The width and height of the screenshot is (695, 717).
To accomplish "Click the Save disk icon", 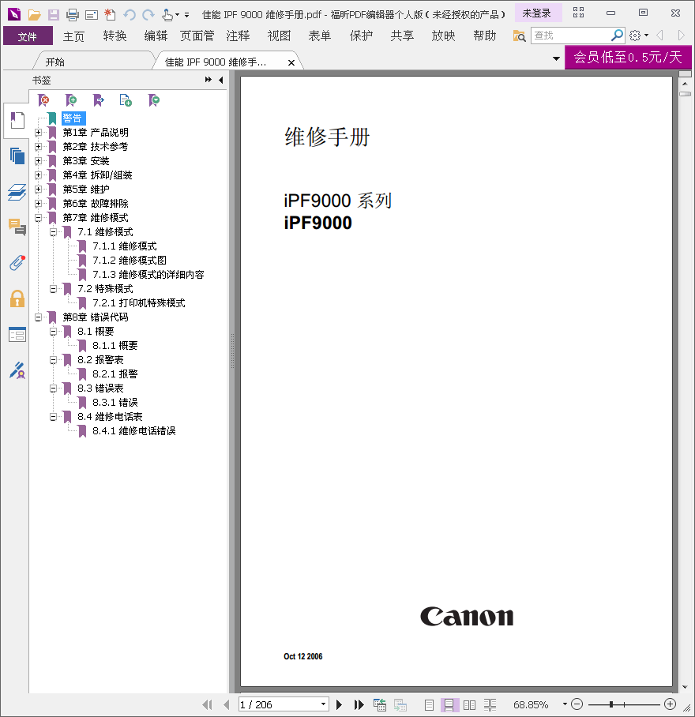I will click(54, 15).
